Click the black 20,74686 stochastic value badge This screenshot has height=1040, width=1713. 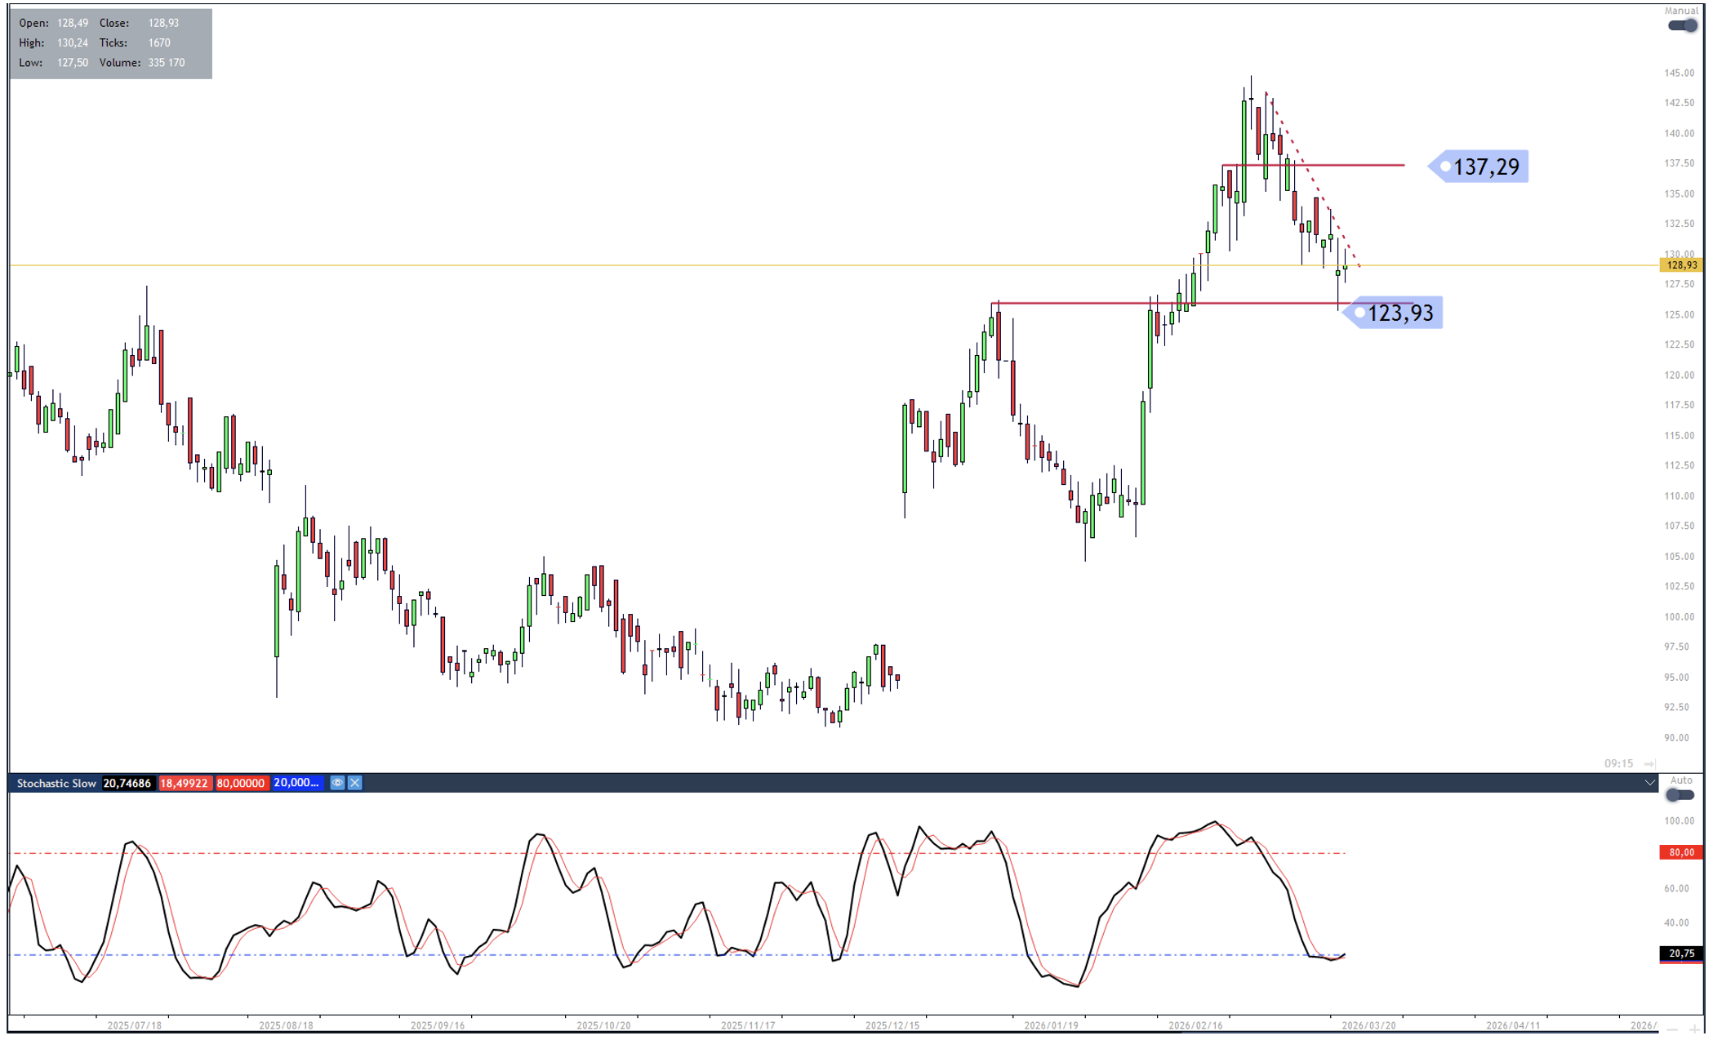click(x=127, y=783)
